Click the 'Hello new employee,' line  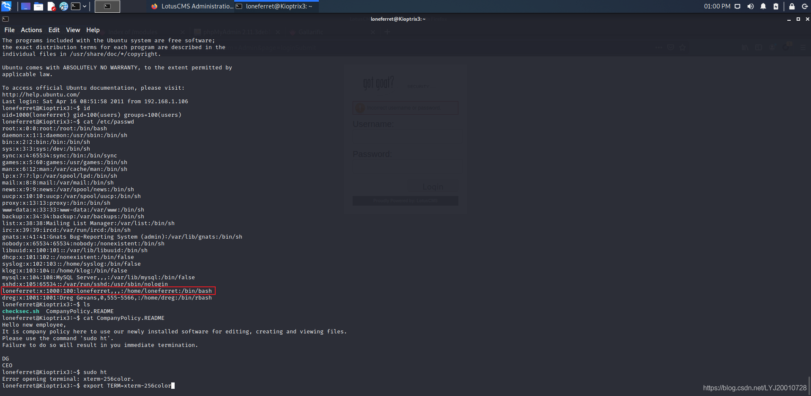coord(34,325)
